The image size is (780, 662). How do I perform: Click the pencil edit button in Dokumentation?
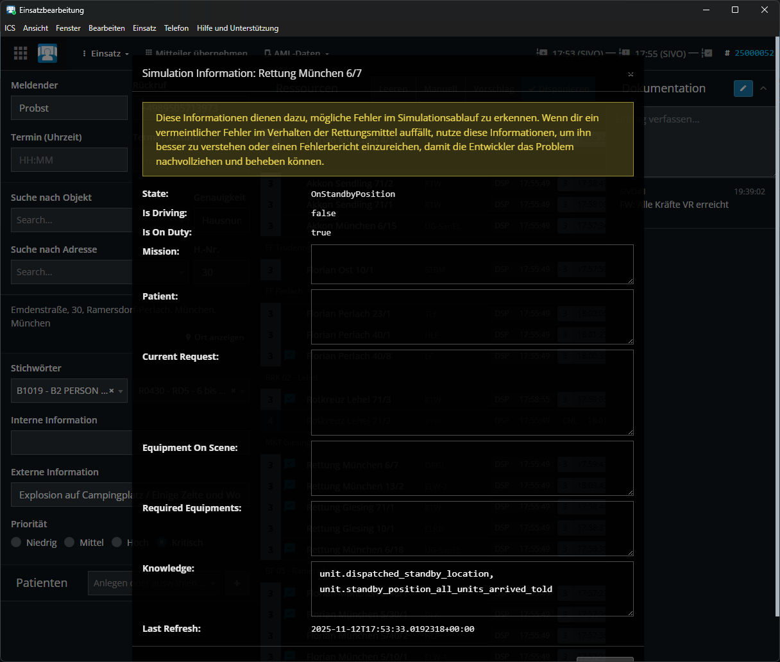pyautogui.click(x=743, y=89)
